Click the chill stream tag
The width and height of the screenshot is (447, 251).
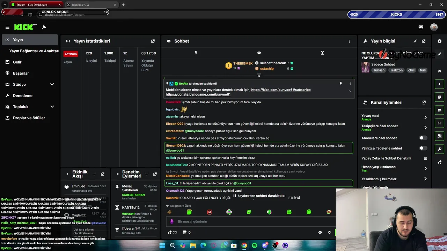tap(411, 70)
